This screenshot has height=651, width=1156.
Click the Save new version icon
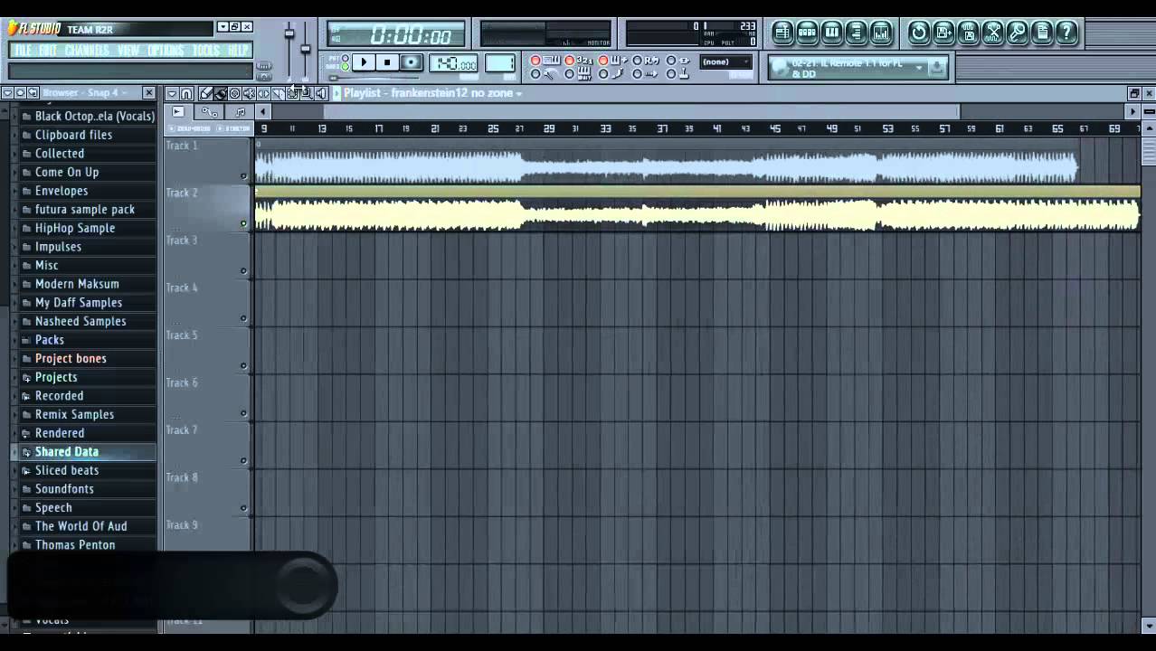click(x=943, y=33)
